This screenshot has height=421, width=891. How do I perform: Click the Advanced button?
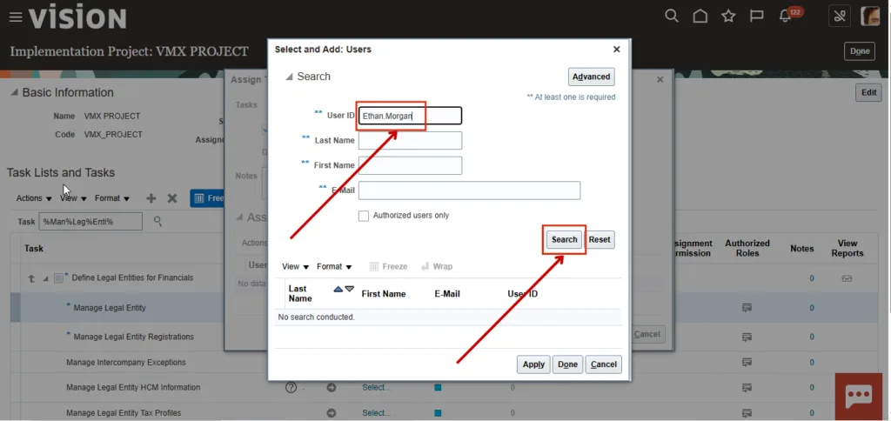pyautogui.click(x=591, y=77)
